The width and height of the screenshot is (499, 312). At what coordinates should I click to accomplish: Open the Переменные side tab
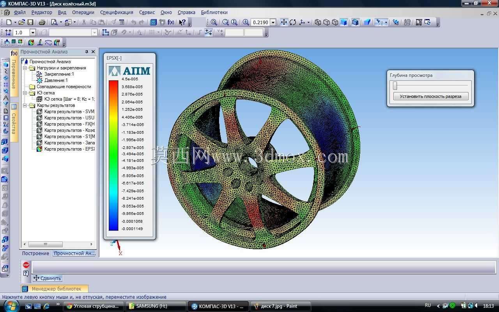[14, 73]
